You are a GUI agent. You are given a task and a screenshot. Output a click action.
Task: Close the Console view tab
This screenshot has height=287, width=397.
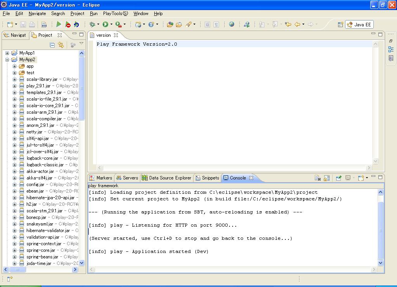coord(251,178)
